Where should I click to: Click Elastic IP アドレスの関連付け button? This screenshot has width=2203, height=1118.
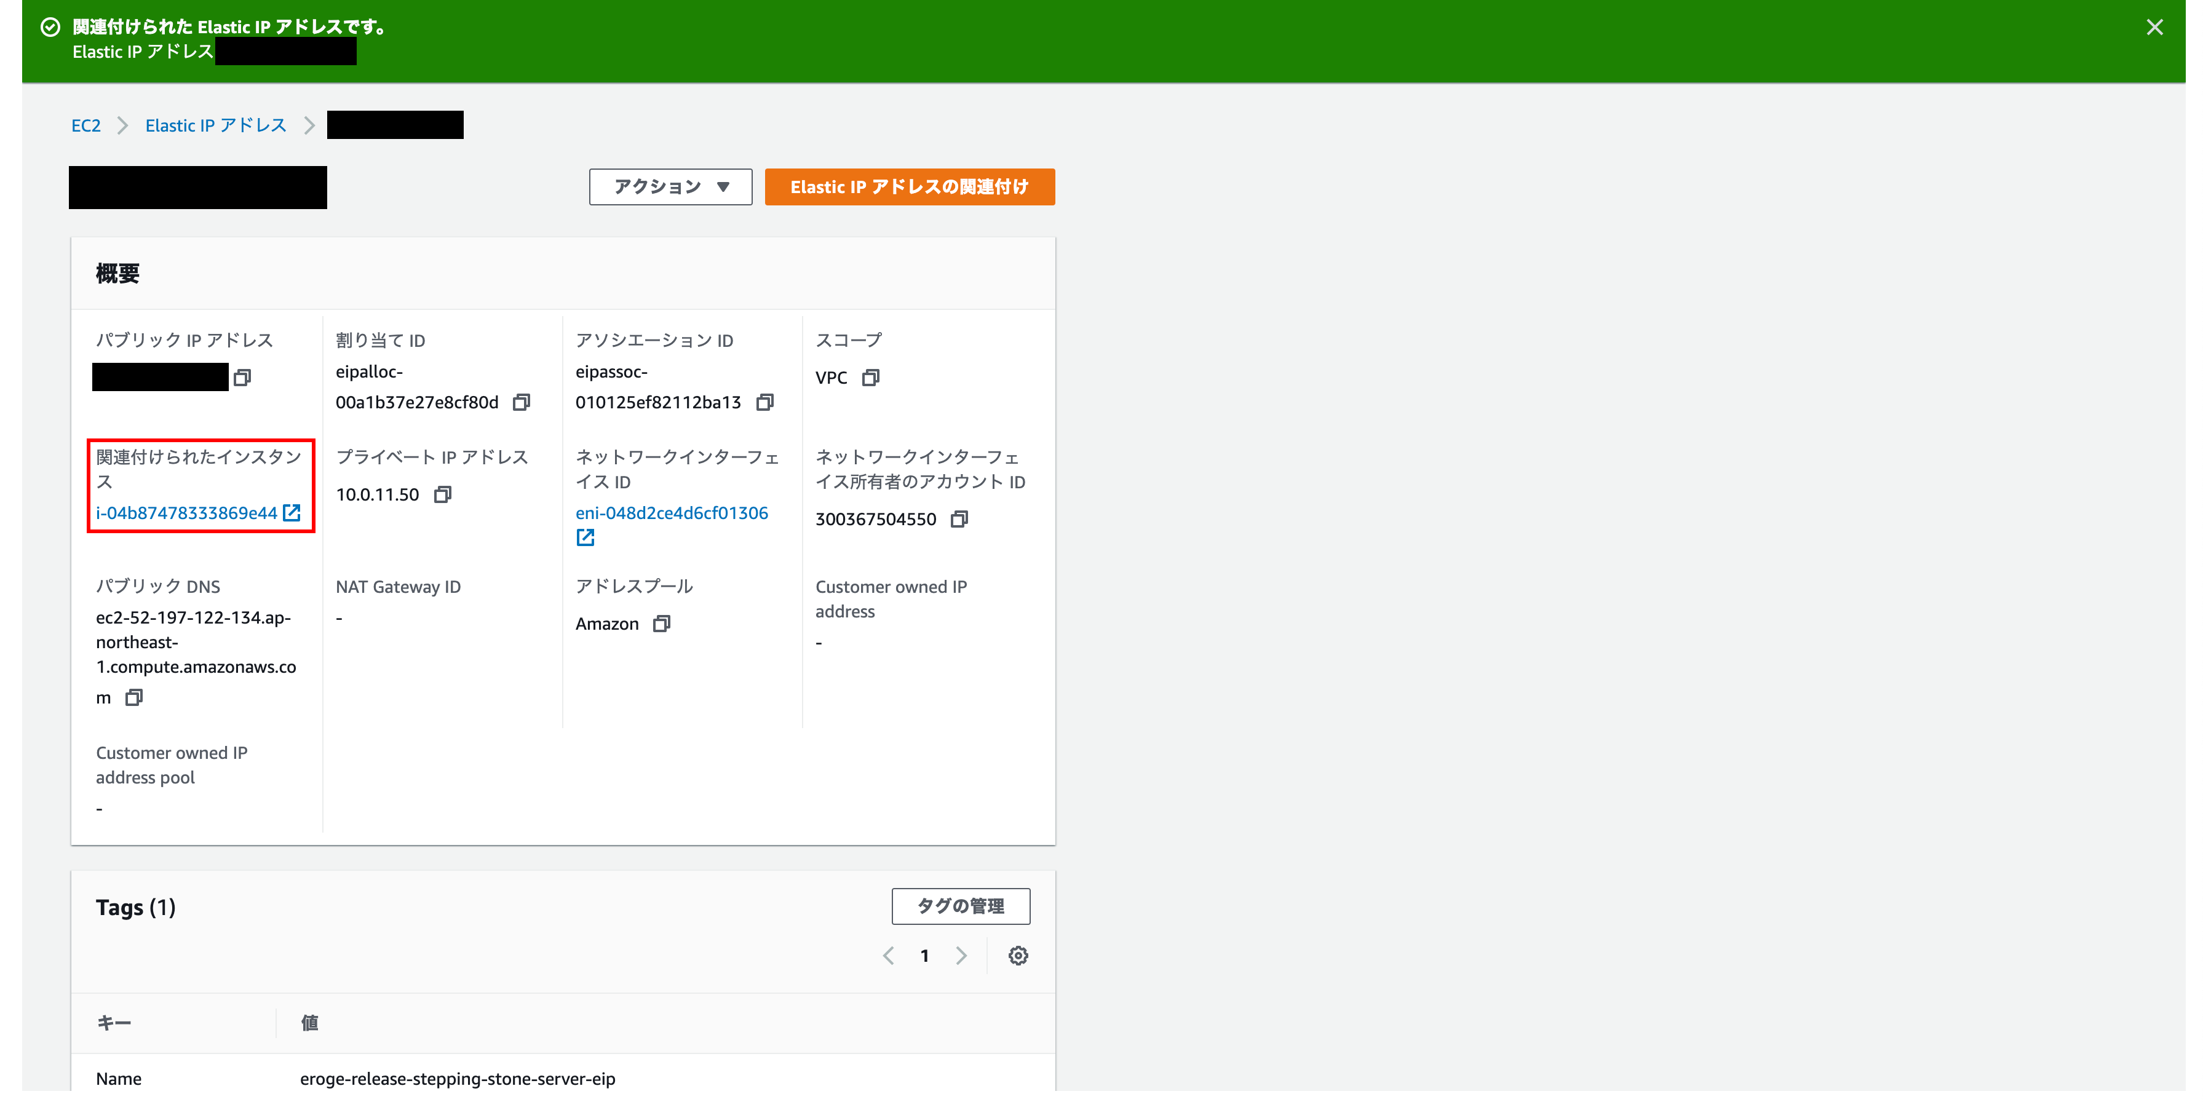(909, 186)
